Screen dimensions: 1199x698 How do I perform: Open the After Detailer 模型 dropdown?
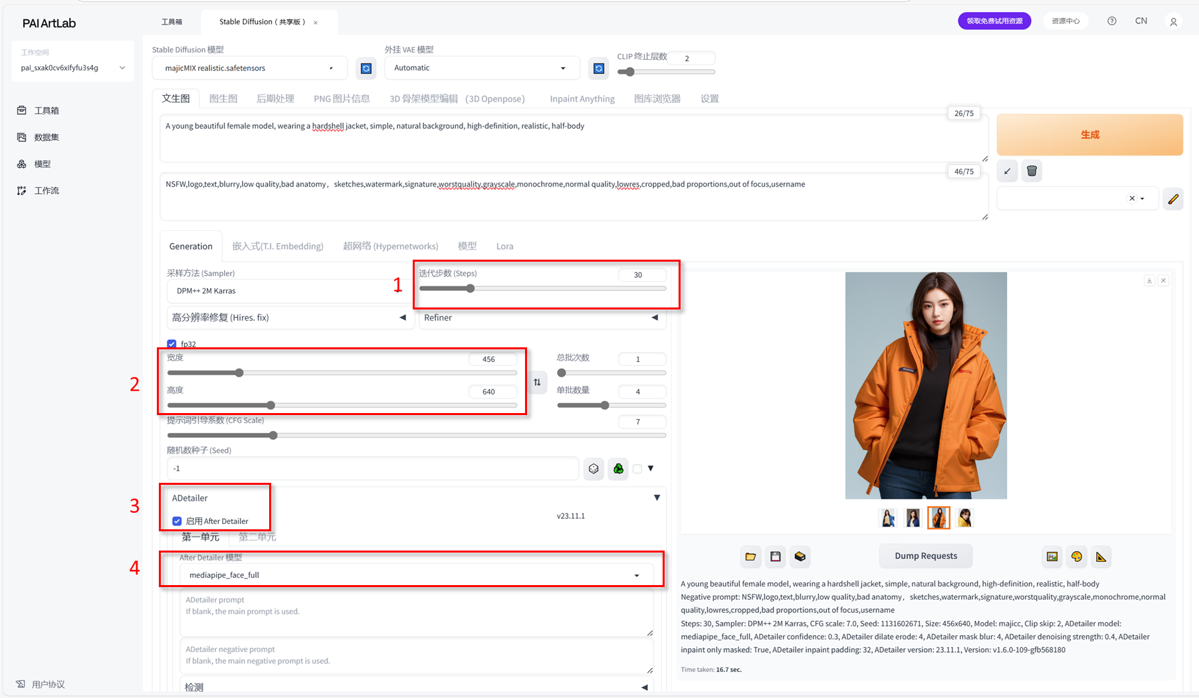pyautogui.click(x=416, y=575)
